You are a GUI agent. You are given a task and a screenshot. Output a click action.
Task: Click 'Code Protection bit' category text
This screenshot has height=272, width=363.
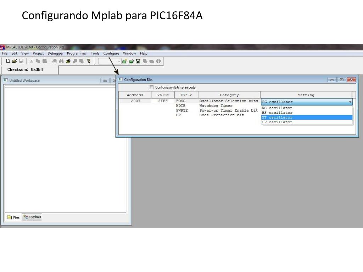coord(222,115)
